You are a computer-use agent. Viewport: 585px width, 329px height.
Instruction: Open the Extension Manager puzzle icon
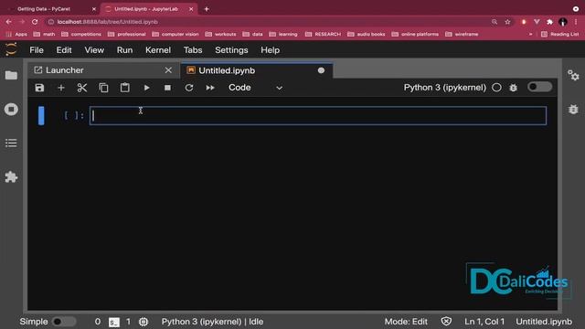click(x=11, y=176)
